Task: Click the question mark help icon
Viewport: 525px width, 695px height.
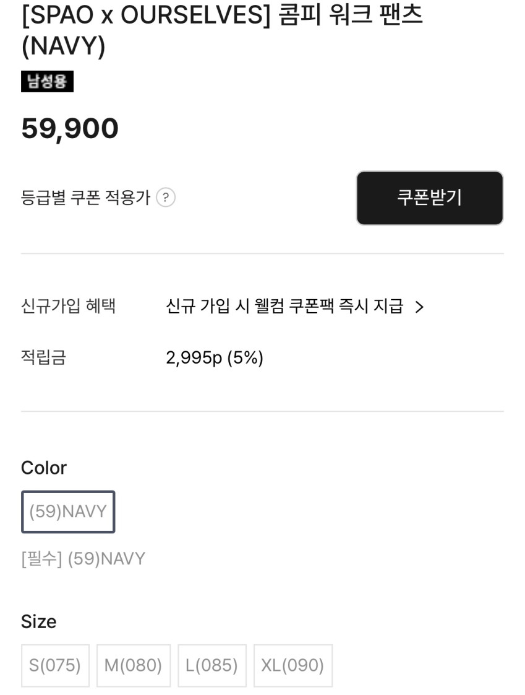Action: click(166, 198)
